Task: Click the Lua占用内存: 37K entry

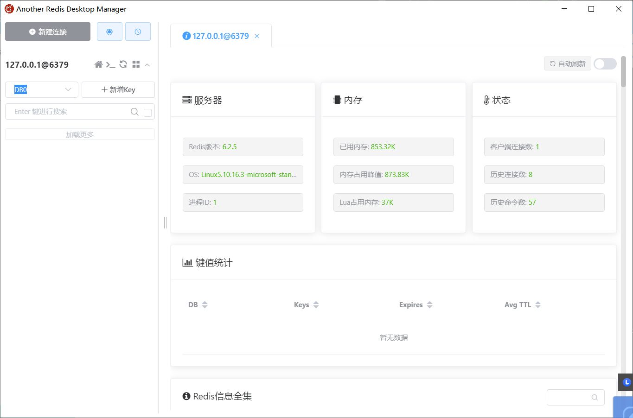Action: click(394, 203)
